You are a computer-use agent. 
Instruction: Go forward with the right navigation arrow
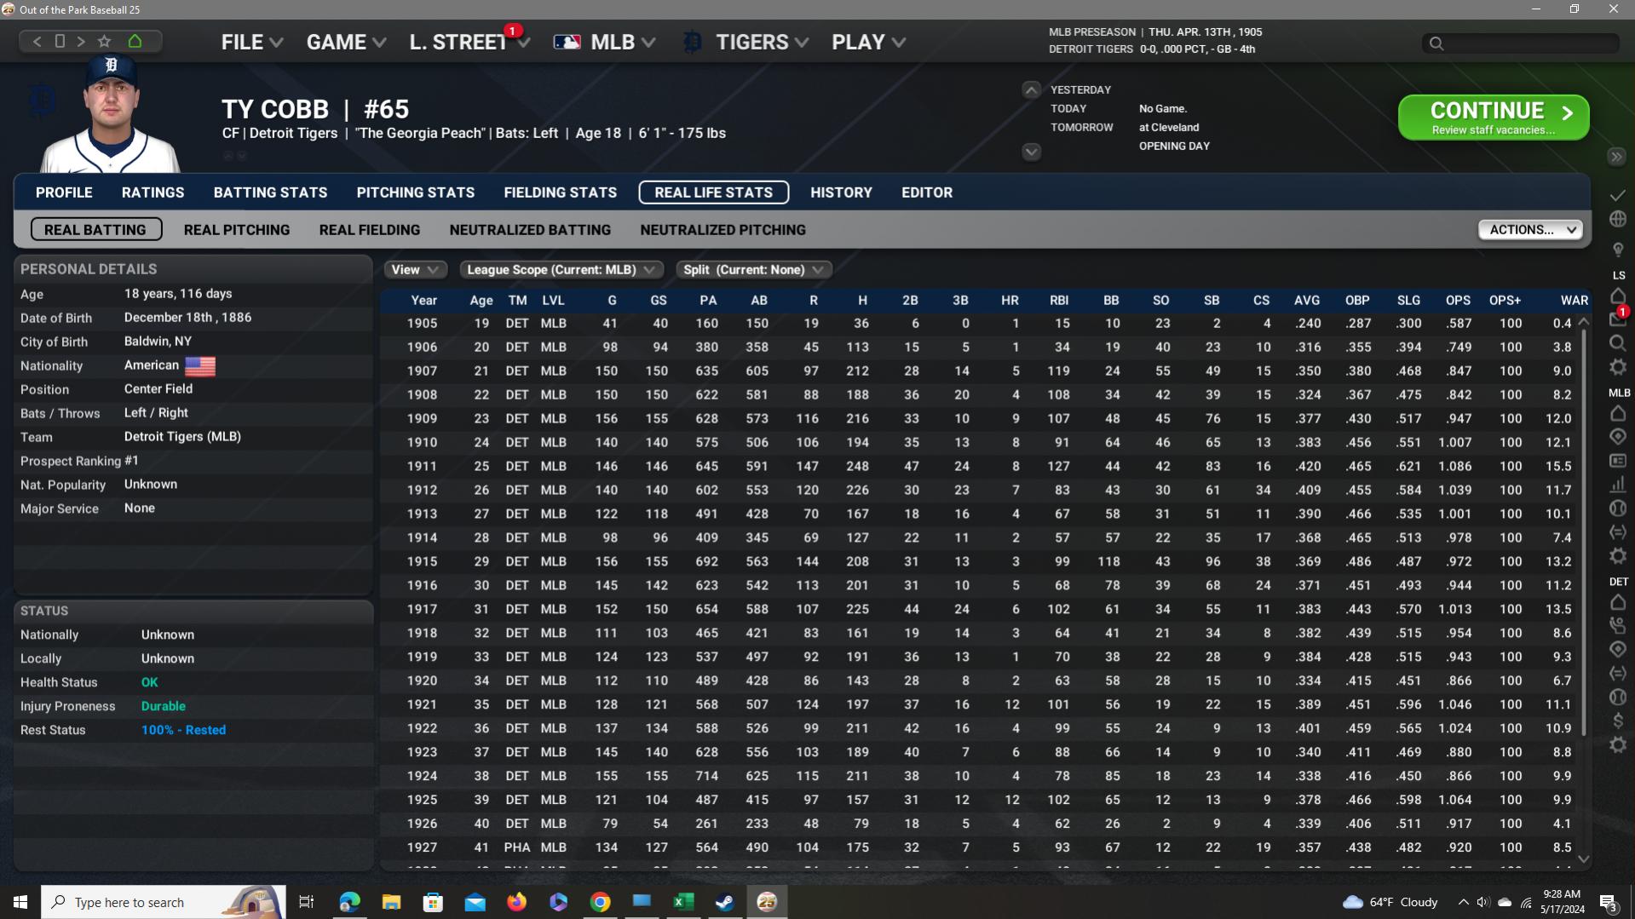pos(81,41)
